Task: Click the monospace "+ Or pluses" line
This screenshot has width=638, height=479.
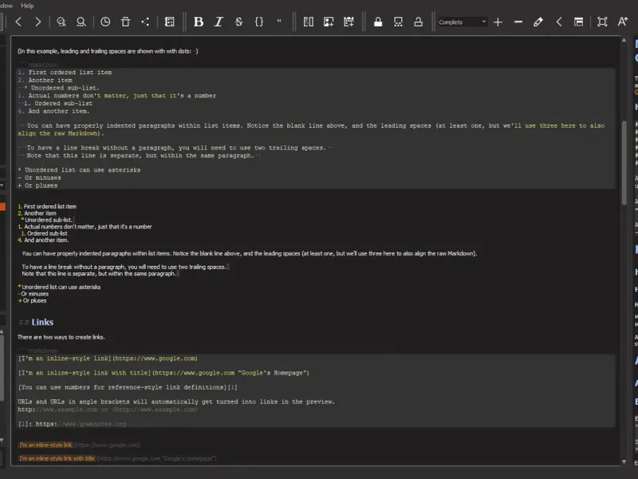Action: 37,185
